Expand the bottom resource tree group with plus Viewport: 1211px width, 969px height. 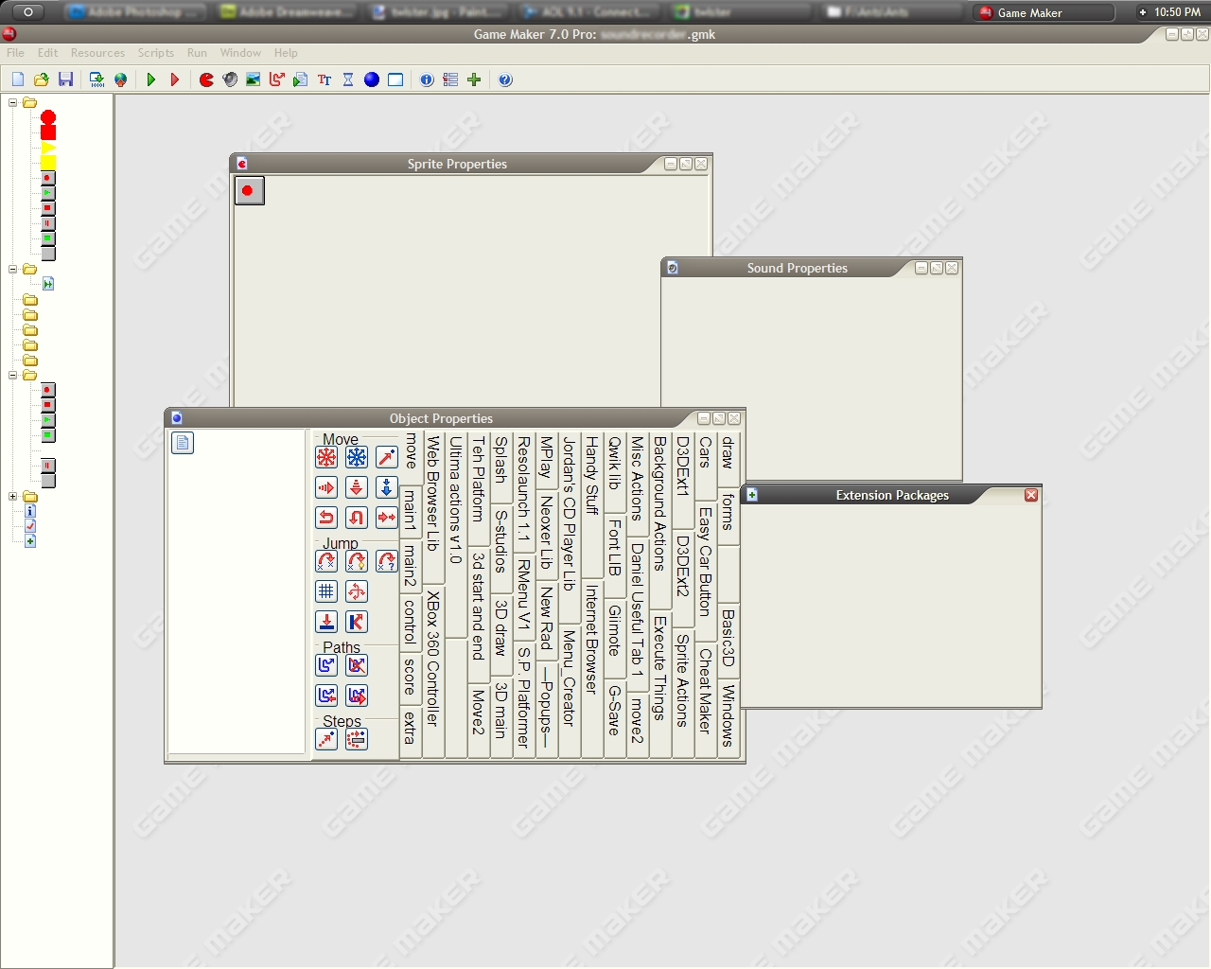point(12,496)
